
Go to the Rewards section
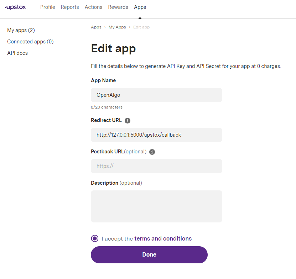point(118,7)
